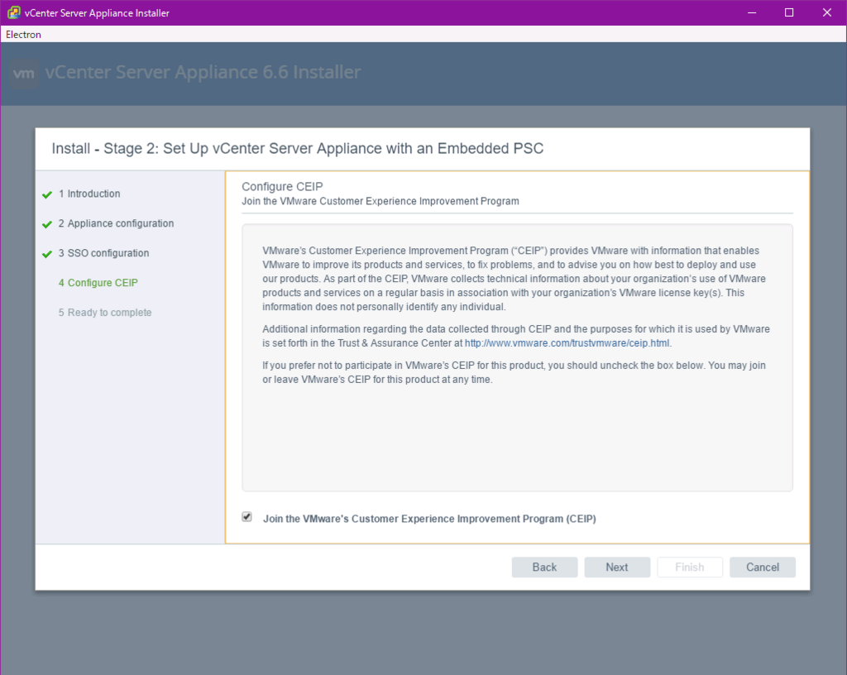
Task: Go to step 3 SSO configuration
Action: point(103,253)
